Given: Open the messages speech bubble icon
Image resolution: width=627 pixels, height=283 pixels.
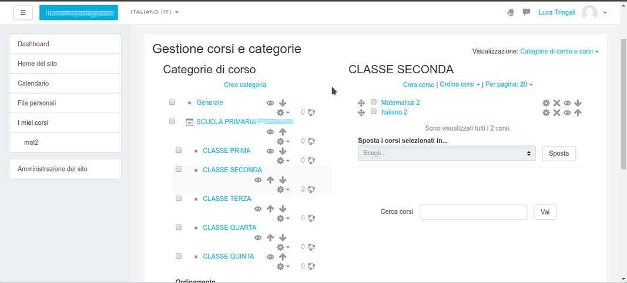Looking at the screenshot, I should pos(527,12).
